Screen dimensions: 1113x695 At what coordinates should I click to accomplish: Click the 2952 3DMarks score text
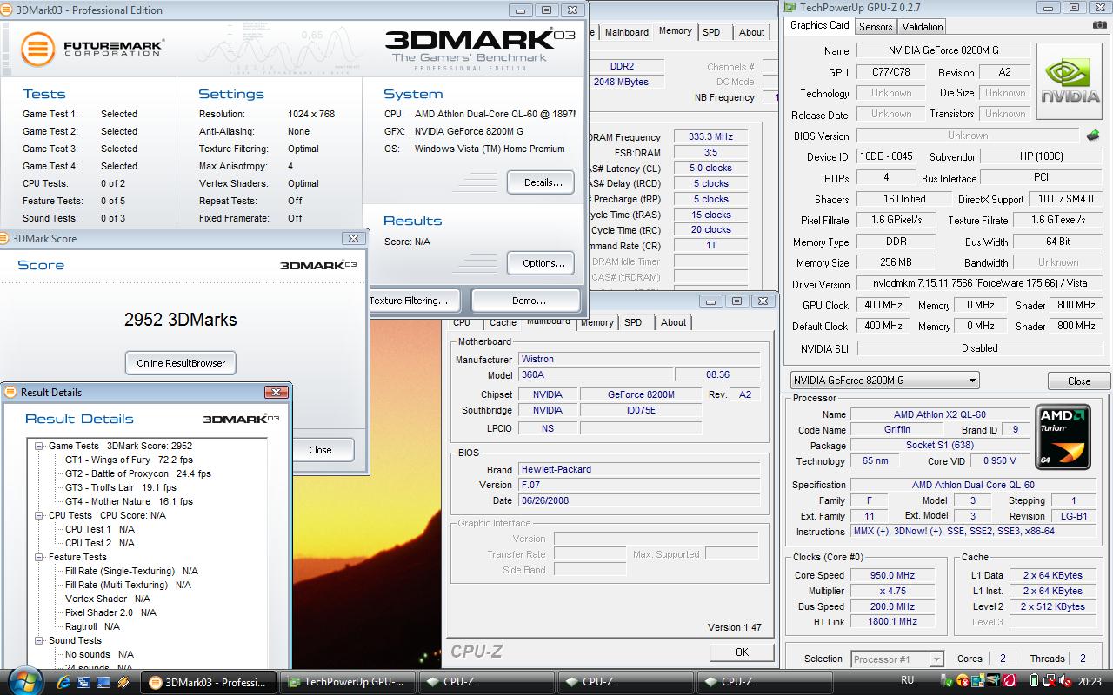pos(181,320)
